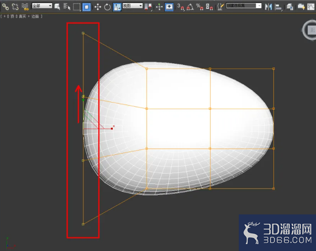Activate the Select and Scale tool
Viewport: 316px width, 251px height.
pos(117,7)
